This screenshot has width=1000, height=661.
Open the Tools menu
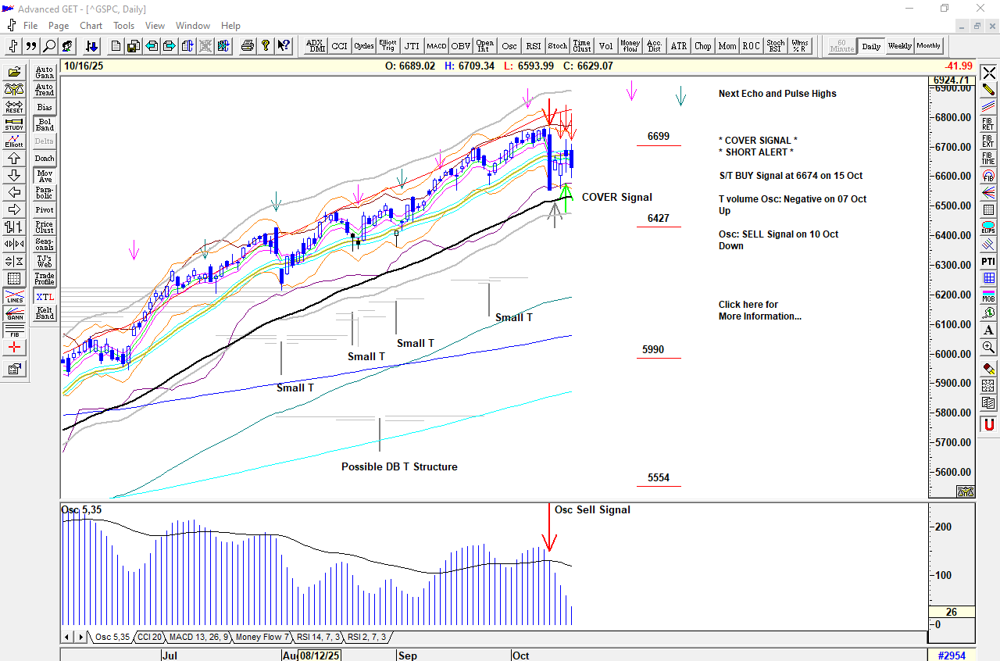click(123, 26)
